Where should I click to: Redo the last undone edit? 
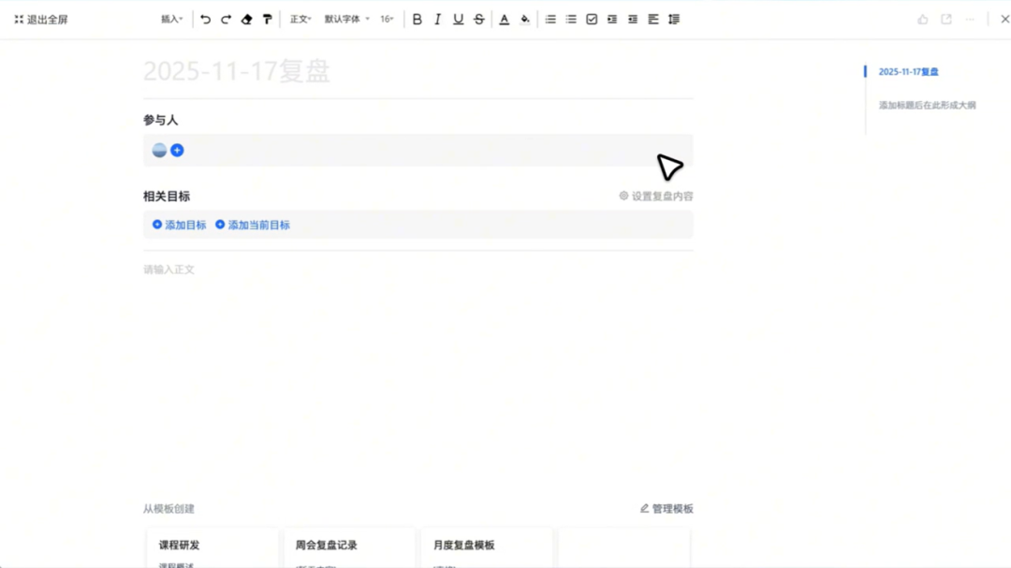point(226,20)
